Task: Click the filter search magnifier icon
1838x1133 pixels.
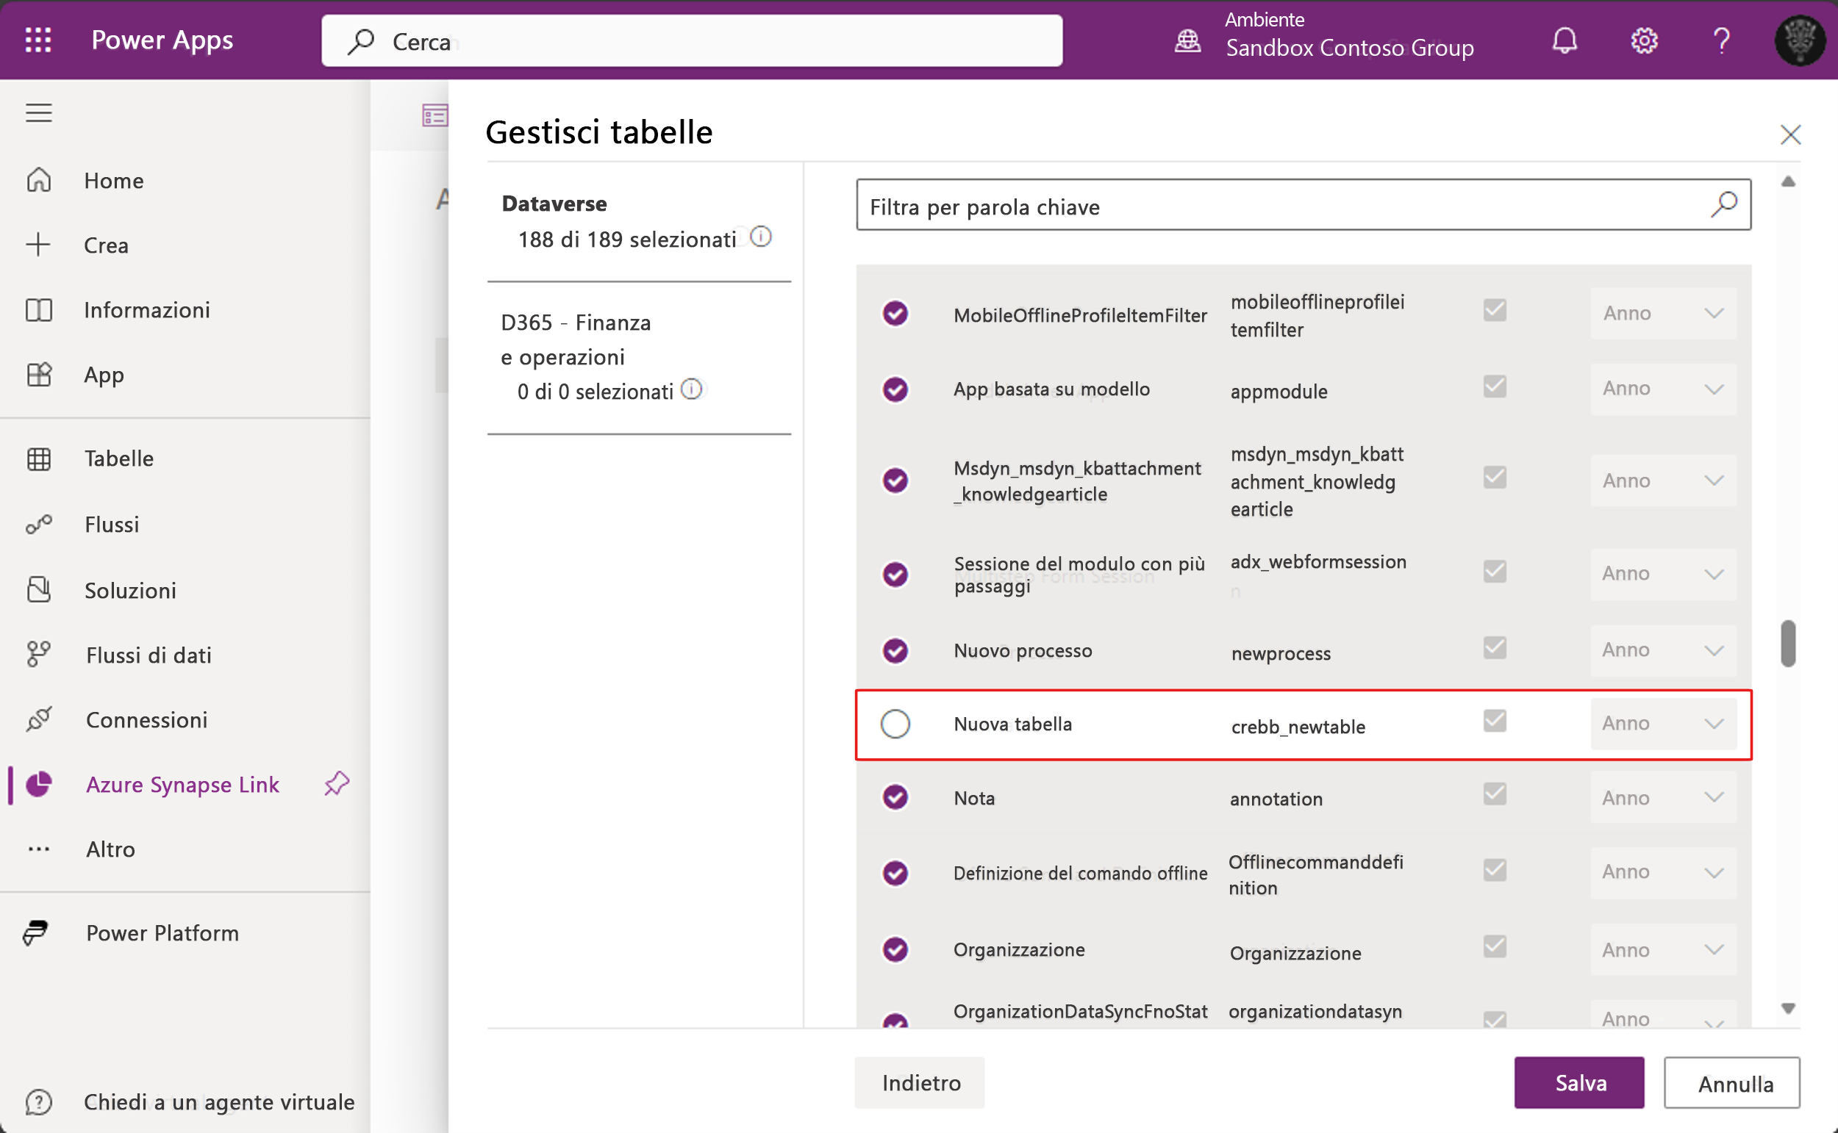Action: (x=1723, y=204)
